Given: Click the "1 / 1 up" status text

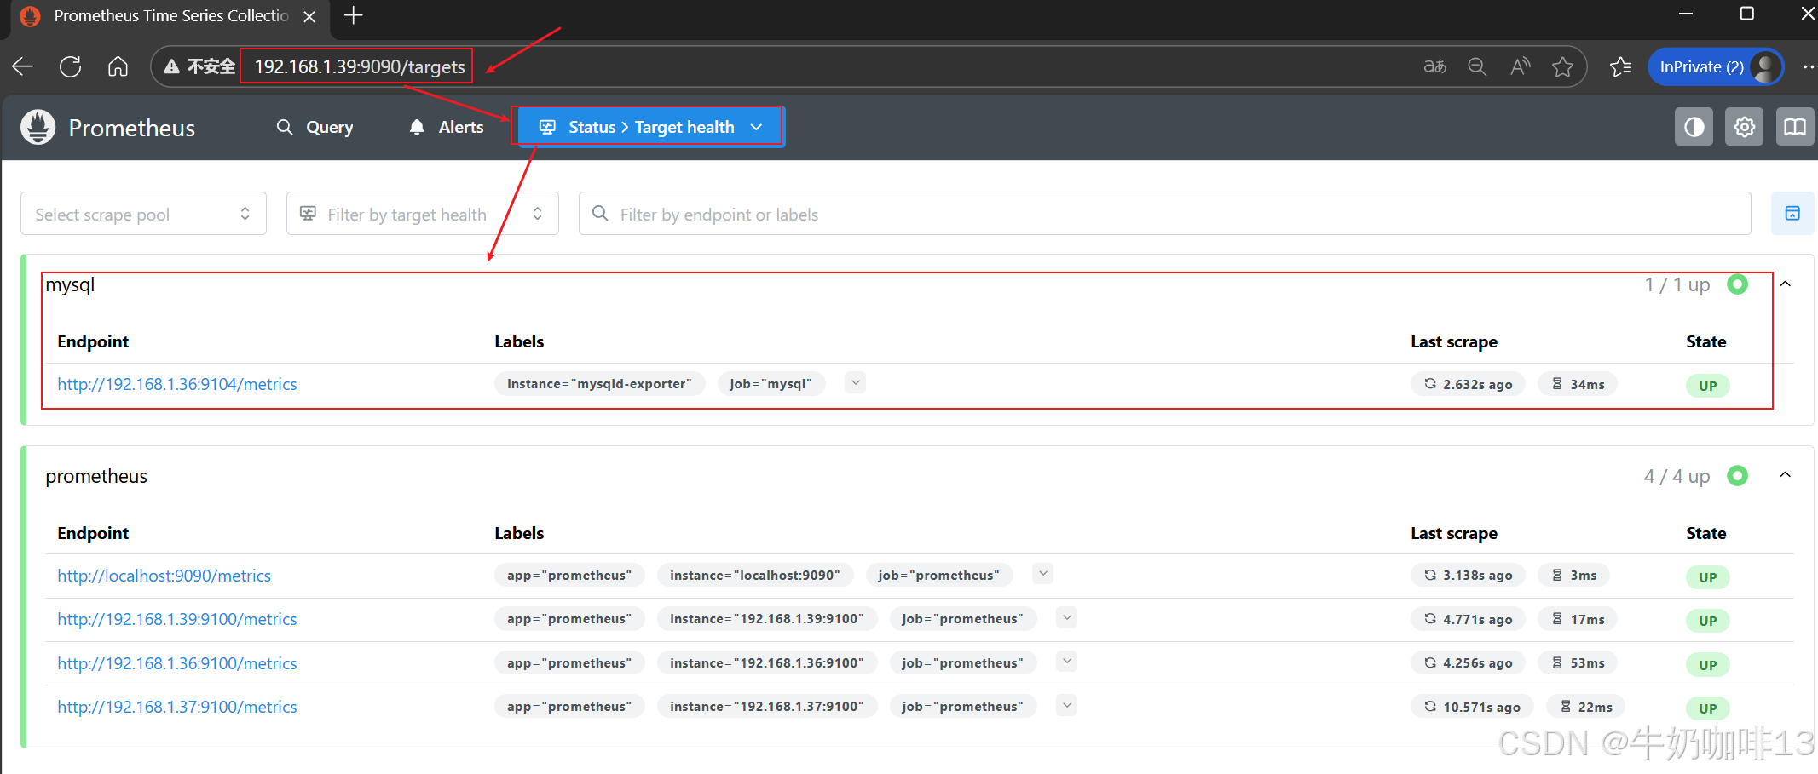Looking at the screenshot, I should (1677, 285).
